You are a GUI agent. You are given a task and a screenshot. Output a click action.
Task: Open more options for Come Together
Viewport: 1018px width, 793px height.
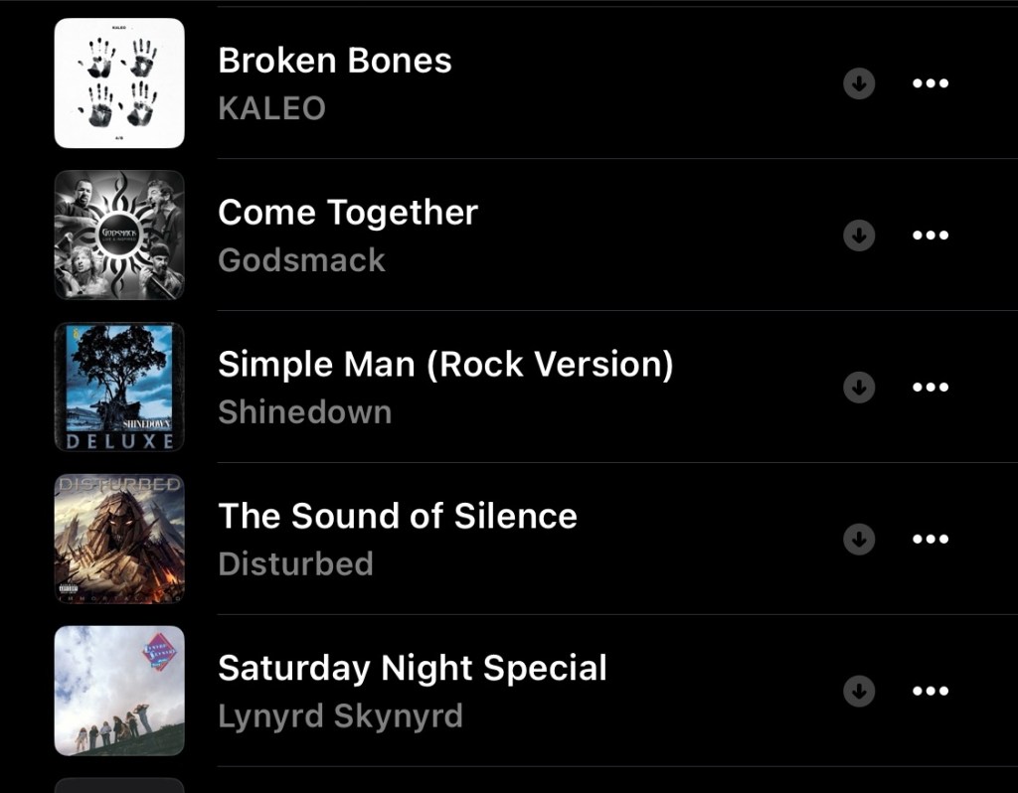(x=931, y=236)
